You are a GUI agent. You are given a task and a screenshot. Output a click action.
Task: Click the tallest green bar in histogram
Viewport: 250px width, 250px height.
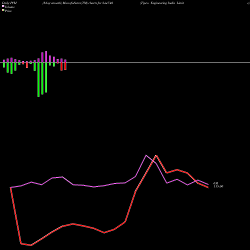tap(38, 79)
